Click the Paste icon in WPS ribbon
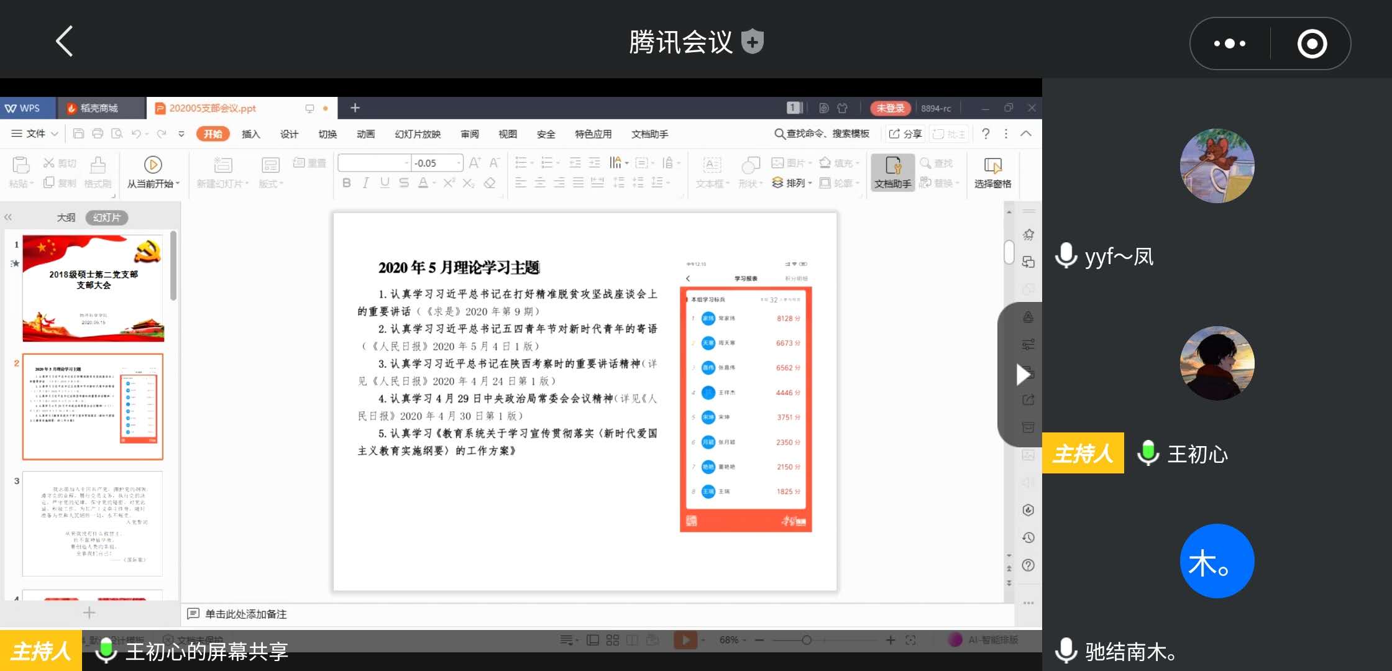 coord(21,165)
